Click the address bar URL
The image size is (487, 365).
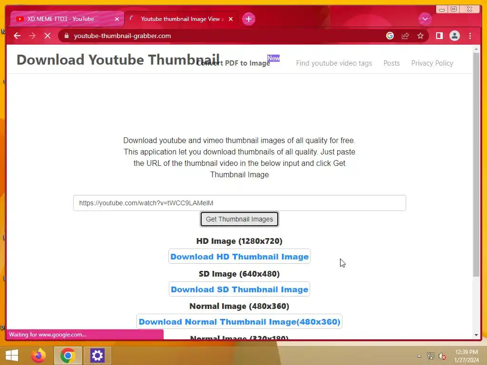pyautogui.click(x=122, y=36)
